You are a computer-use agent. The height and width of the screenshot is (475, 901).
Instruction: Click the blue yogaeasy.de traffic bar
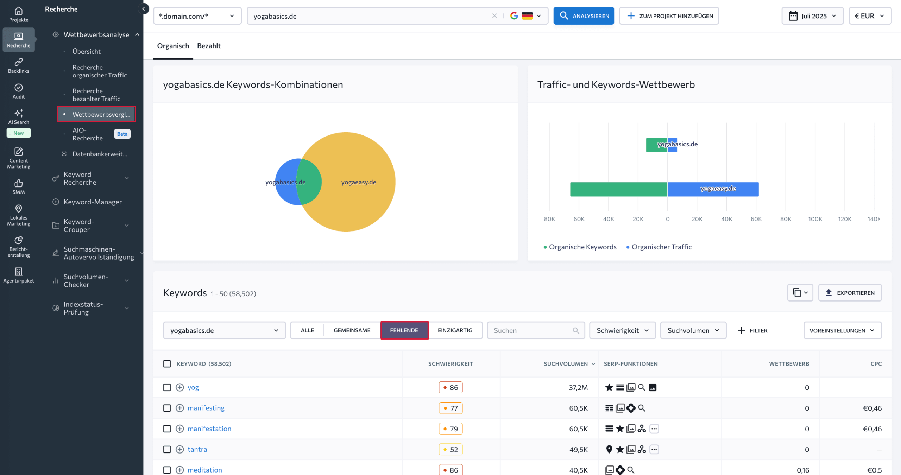[713, 189]
